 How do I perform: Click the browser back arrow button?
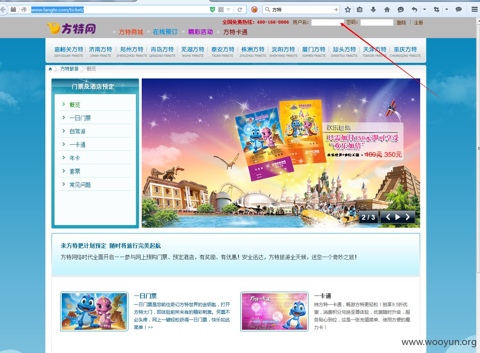(x=3, y=10)
